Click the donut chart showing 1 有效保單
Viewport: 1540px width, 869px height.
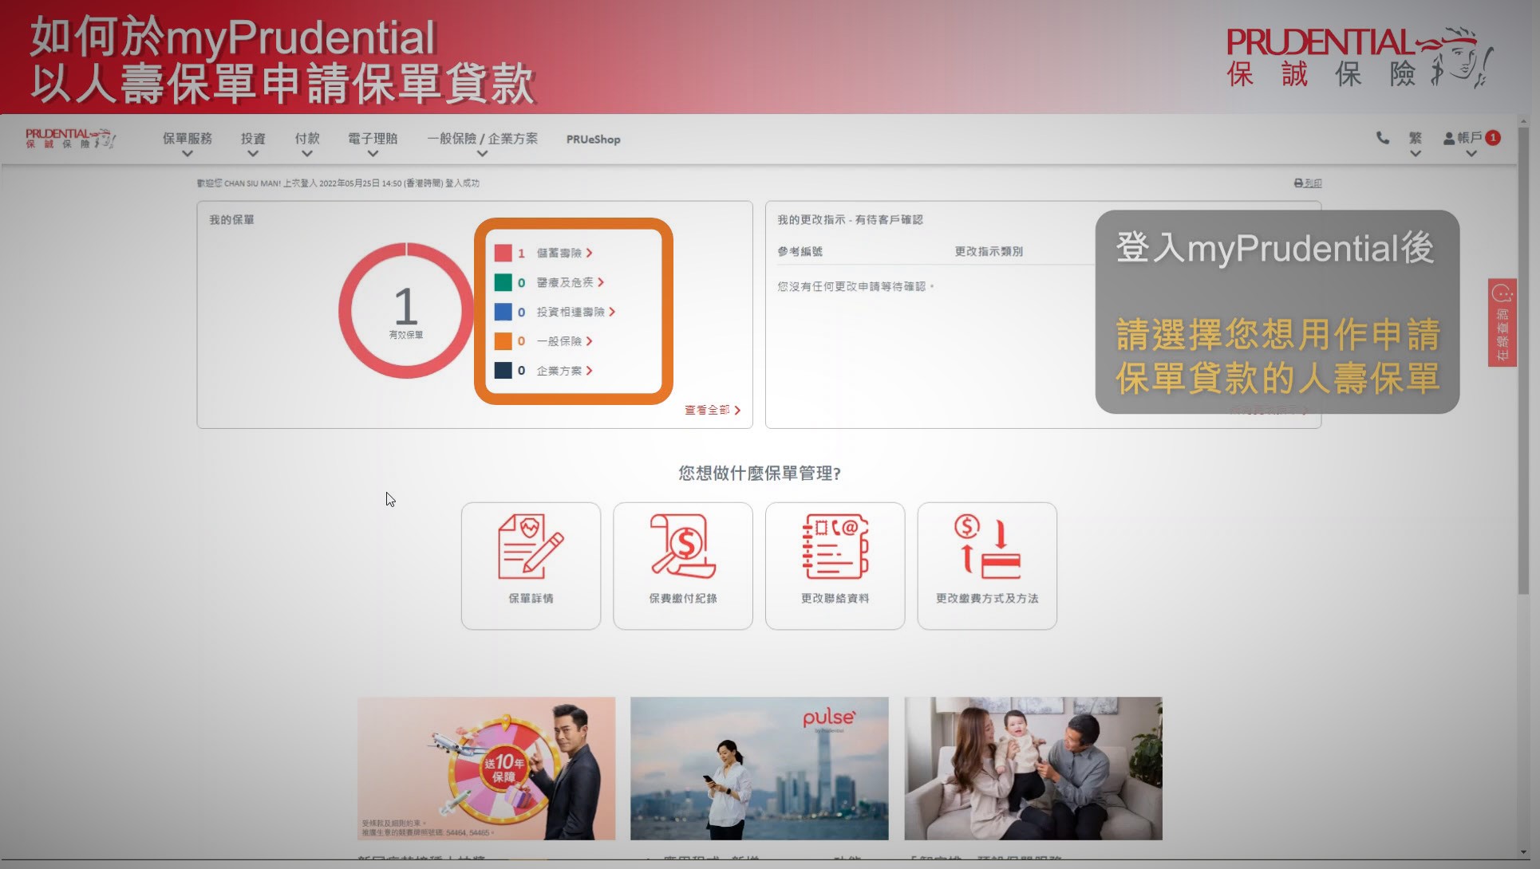point(406,311)
